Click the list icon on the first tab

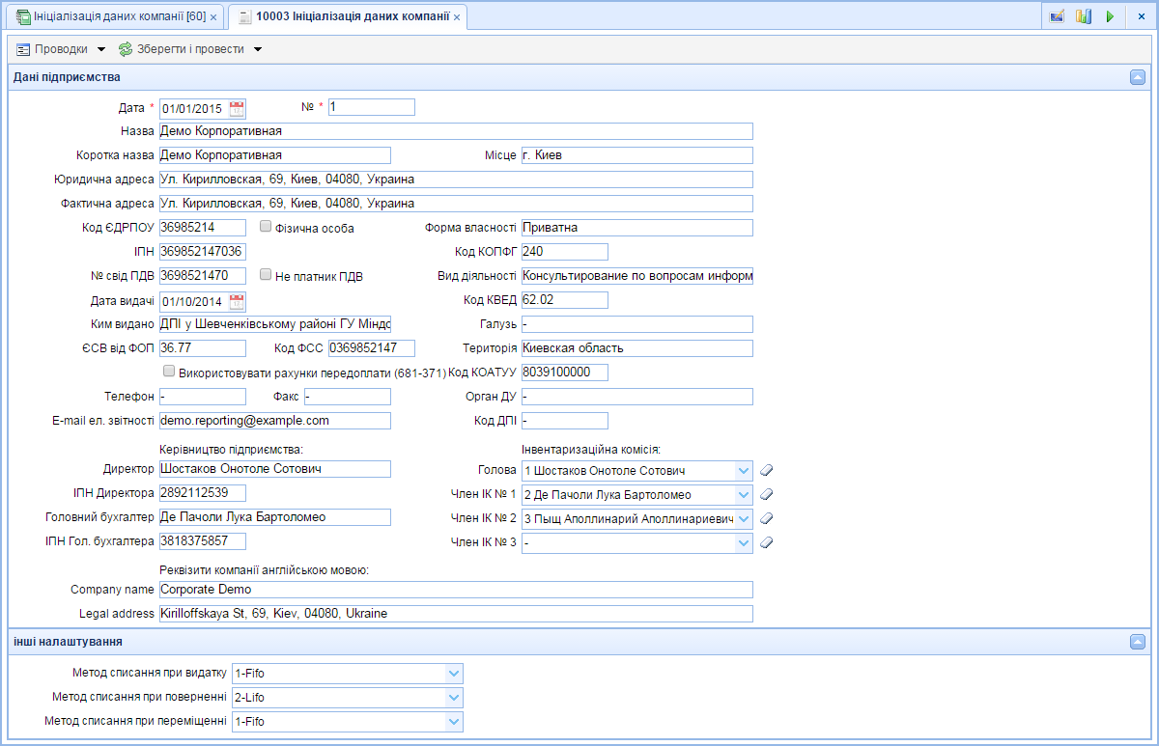point(23,17)
